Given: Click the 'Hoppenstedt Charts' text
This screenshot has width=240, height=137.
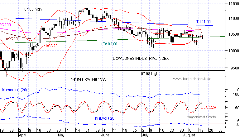Looking at the screenshot, I should [201, 117].
